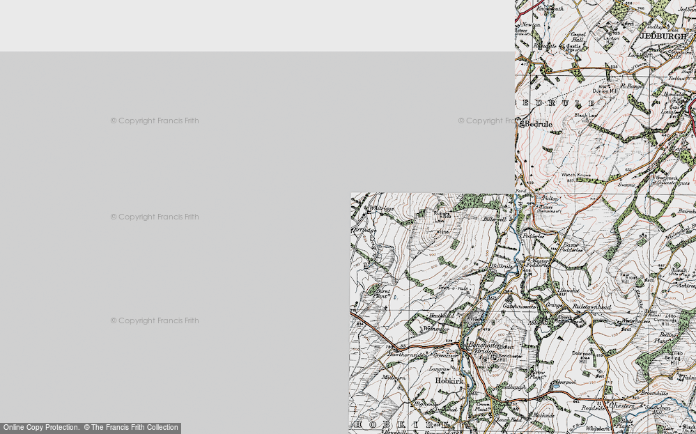Viewport: 696px width, 434px height.
Task: Select the Bedrule village label
Action: click(x=539, y=124)
